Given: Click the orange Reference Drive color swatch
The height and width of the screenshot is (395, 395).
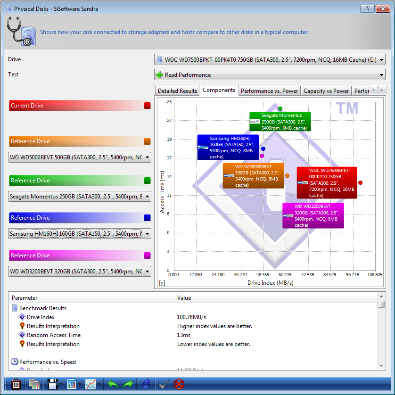Looking at the screenshot, I should pos(147,141).
